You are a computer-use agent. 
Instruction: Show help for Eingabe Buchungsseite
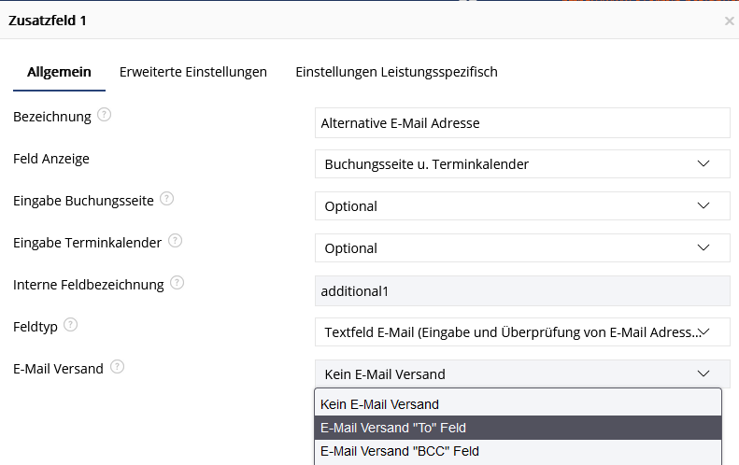tap(167, 199)
